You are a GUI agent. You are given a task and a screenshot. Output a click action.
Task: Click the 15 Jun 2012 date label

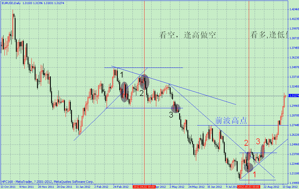click(x=215, y=187)
